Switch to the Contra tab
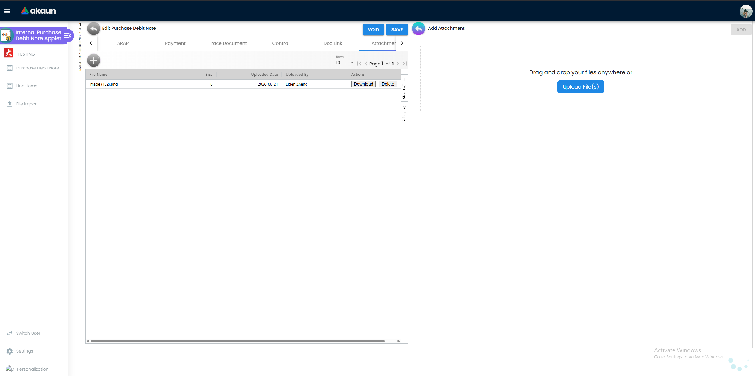Viewport: 755px width, 376px height. 280,43
